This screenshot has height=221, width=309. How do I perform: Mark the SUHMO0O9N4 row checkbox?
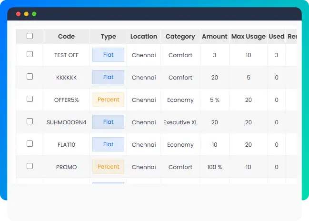[30, 121]
